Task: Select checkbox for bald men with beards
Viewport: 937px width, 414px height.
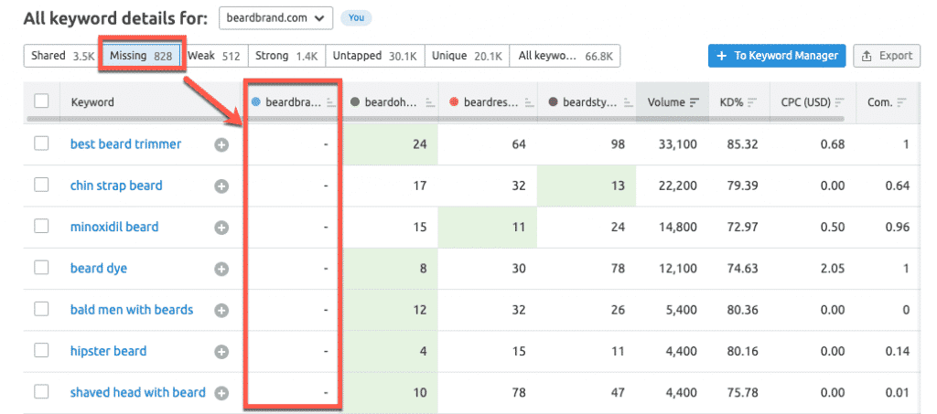Action: coord(41,310)
